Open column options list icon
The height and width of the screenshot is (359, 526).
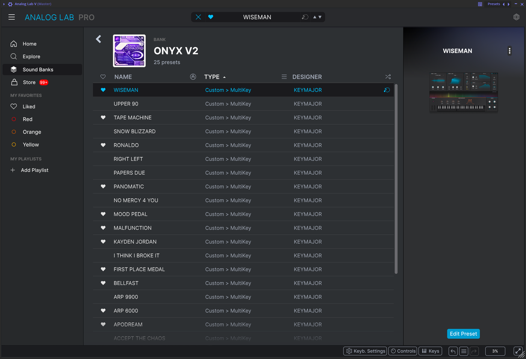click(284, 77)
